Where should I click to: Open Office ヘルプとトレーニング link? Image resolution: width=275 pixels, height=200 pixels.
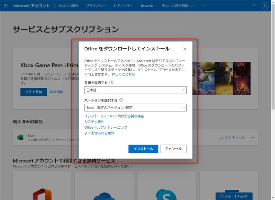[106, 127]
